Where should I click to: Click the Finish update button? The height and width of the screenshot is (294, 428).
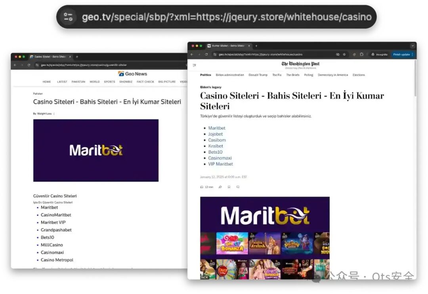(x=403, y=55)
